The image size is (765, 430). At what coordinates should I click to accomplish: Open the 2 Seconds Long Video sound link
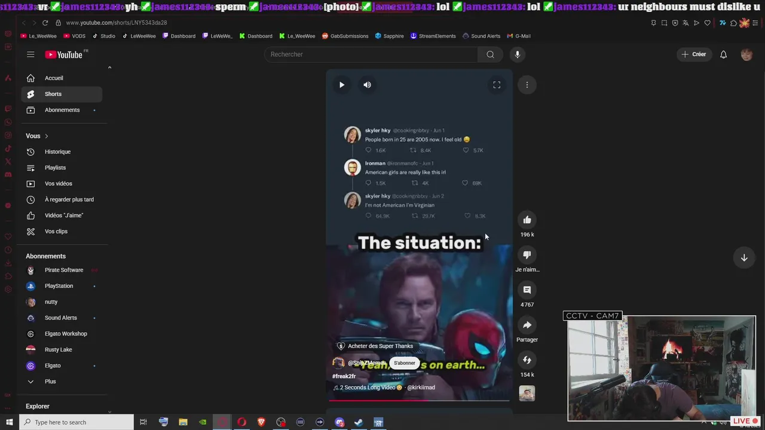(x=384, y=388)
